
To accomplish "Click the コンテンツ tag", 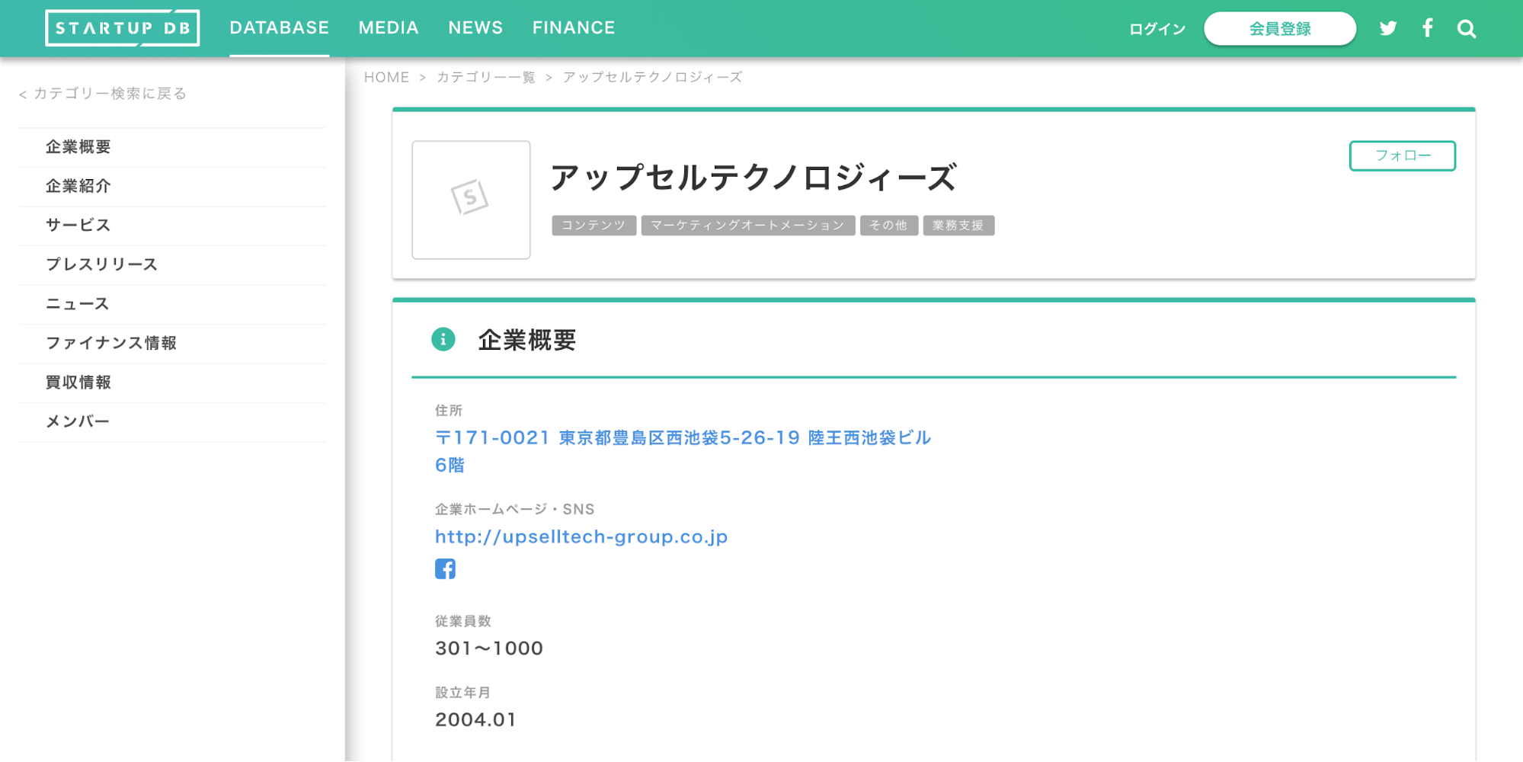I will click(594, 226).
